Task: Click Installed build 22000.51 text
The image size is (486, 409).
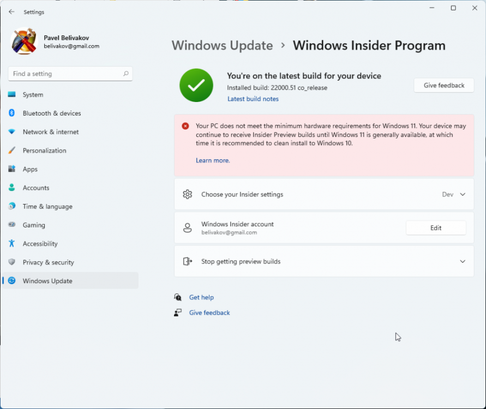Action: pyautogui.click(x=277, y=88)
